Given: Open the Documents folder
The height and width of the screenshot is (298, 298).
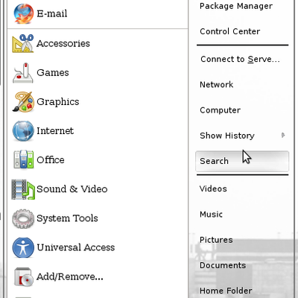Looking at the screenshot, I should (223, 265).
